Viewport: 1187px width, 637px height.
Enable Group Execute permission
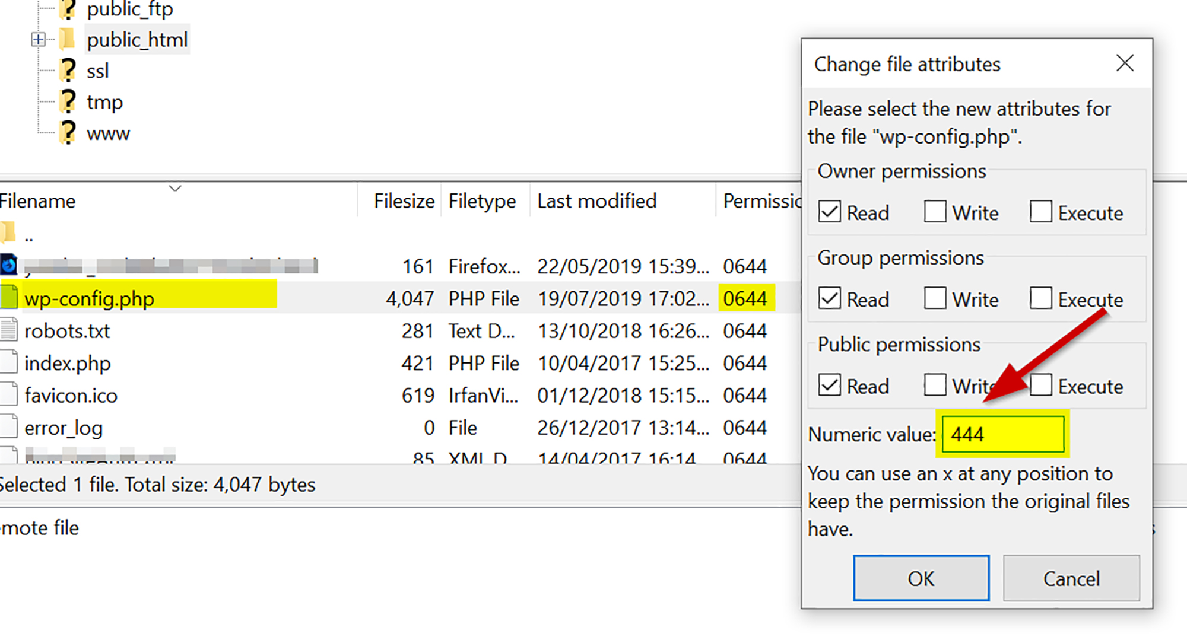click(1040, 298)
